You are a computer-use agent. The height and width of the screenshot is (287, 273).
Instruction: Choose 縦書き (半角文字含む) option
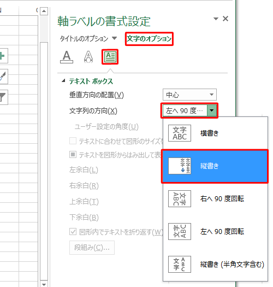pos(216,264)
